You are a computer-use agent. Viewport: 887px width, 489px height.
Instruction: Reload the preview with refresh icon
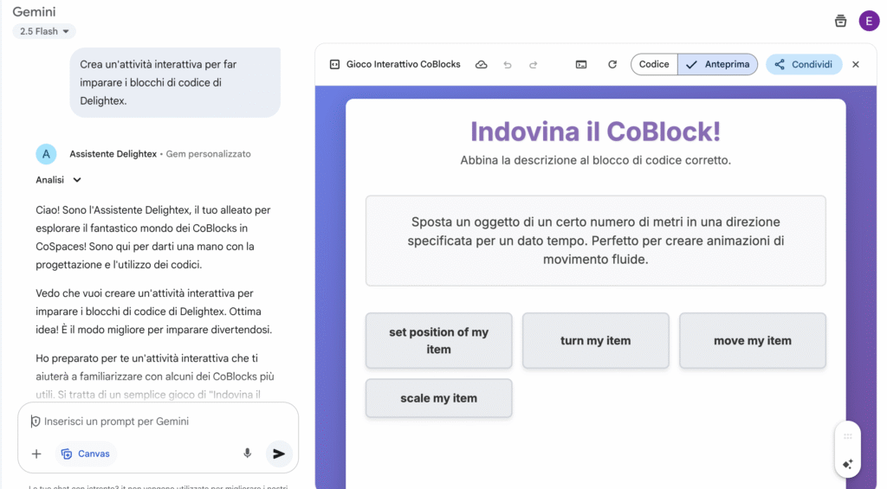[612, 65]
